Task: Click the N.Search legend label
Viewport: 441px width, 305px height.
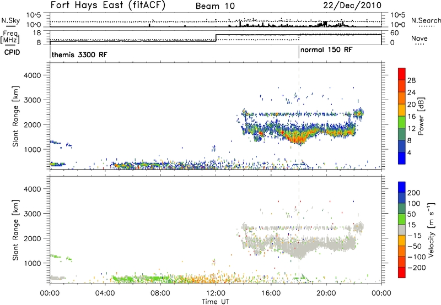Action: click(x=426, y=20)
